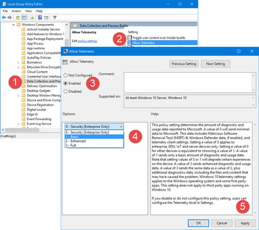This screenshot has height=230, width=259.
Task: Click the Cloud Content folder icon
Action: (24, 72)
